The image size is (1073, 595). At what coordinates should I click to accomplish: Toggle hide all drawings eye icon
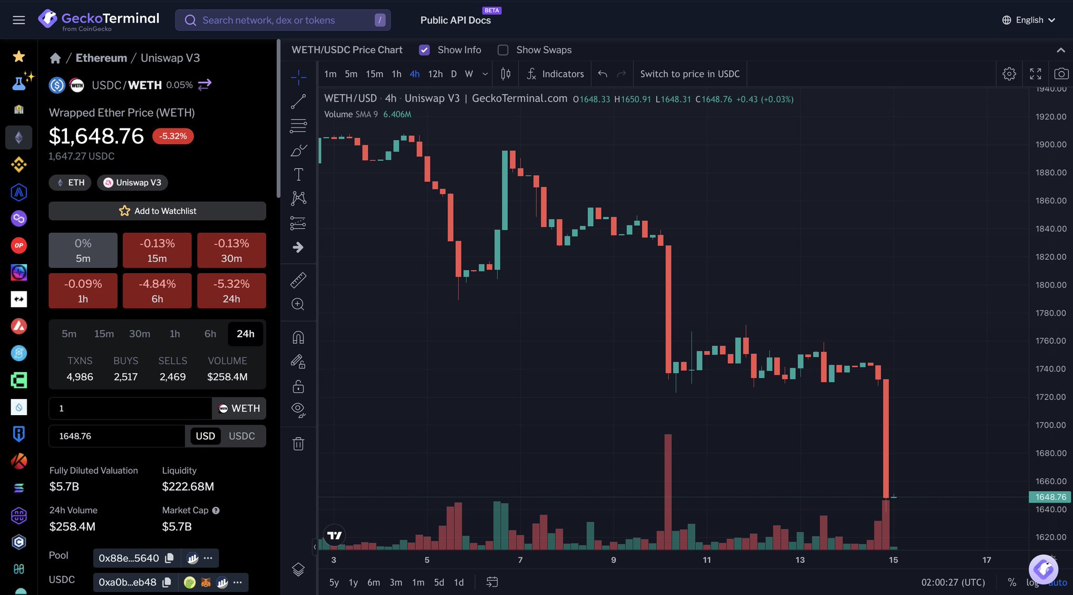pyautogui.click(x=298, y=409)
